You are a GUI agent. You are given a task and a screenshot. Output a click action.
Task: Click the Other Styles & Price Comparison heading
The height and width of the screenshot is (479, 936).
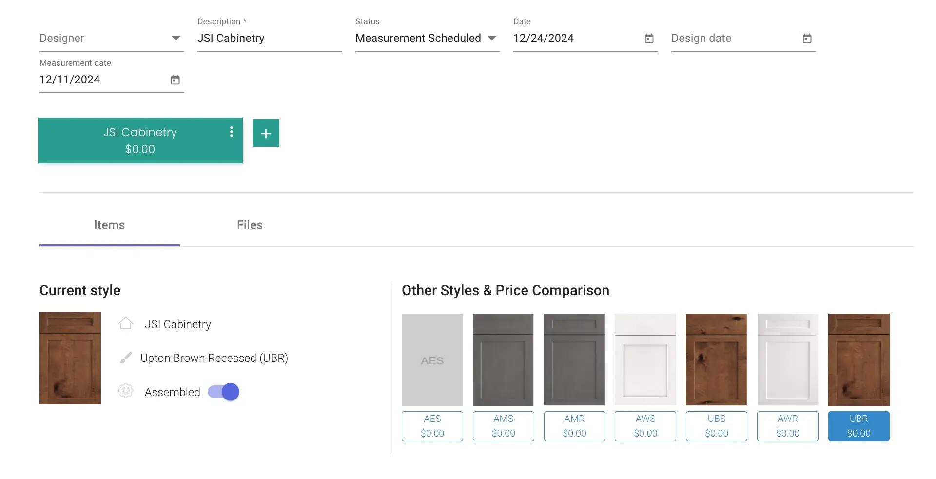coord(506,290)
